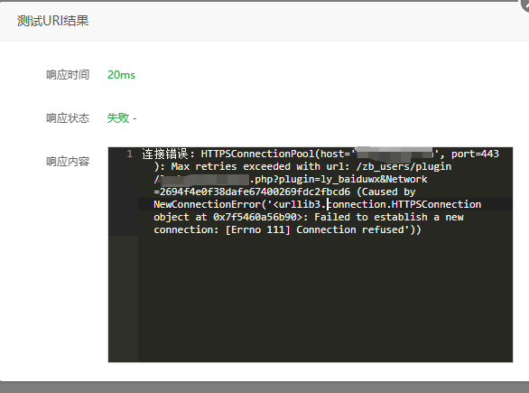This screenshot has height=393, width=529.
Task: Click inside the response content code editor
Action: pos(311,255)
